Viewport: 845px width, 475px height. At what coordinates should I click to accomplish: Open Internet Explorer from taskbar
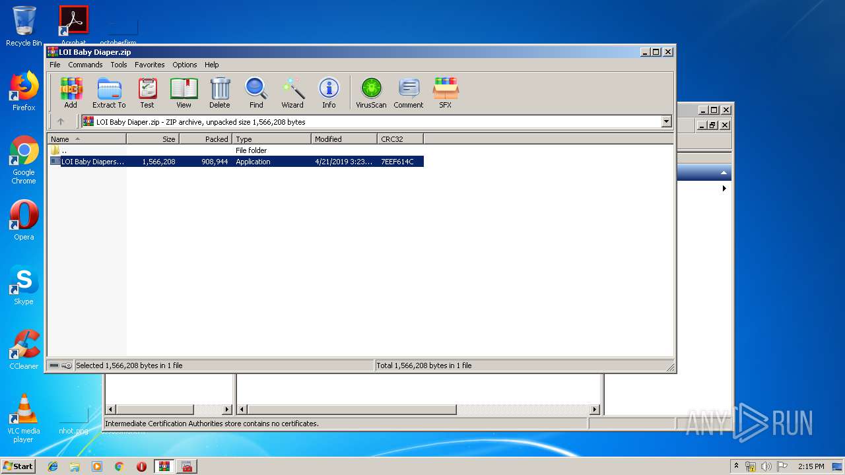[x=53, y=466]
